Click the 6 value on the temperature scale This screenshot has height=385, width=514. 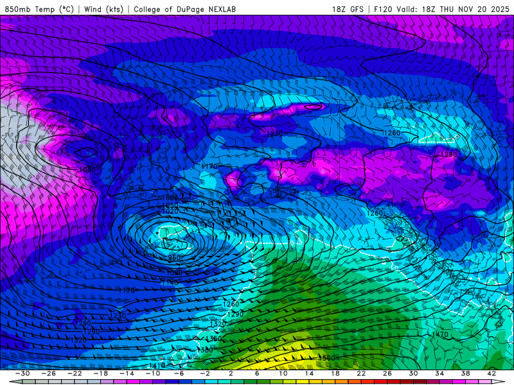pos(257,373)
